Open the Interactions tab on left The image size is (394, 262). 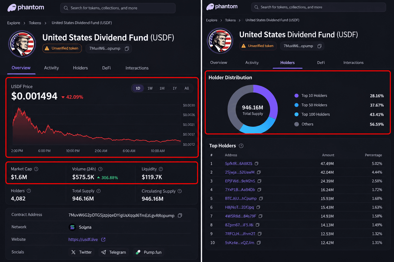[x=137, y=68]
